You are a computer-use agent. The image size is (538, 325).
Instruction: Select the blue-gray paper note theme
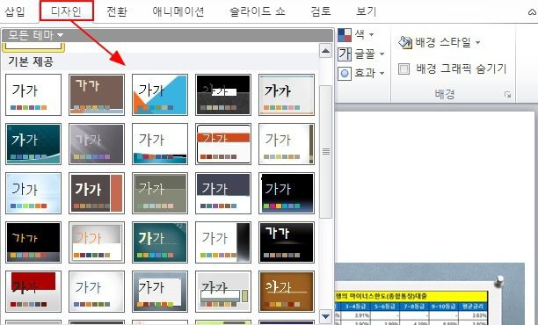tap(160, 292)
